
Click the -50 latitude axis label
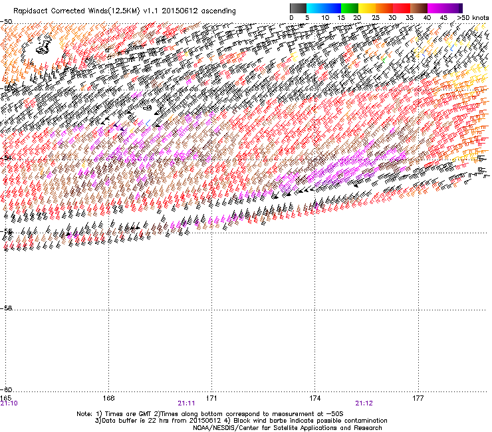point(6,22)
